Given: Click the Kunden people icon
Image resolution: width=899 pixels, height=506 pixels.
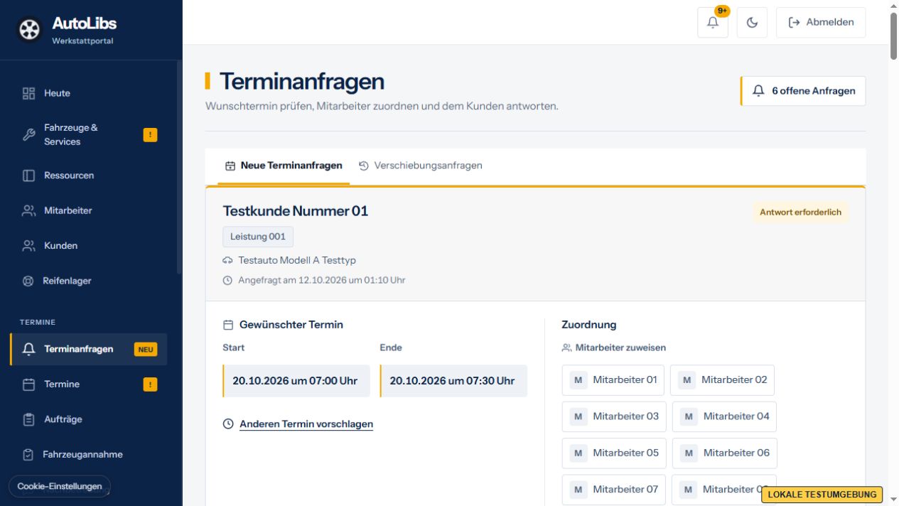Looking at the screenshot, I should (x=28, y=246).
